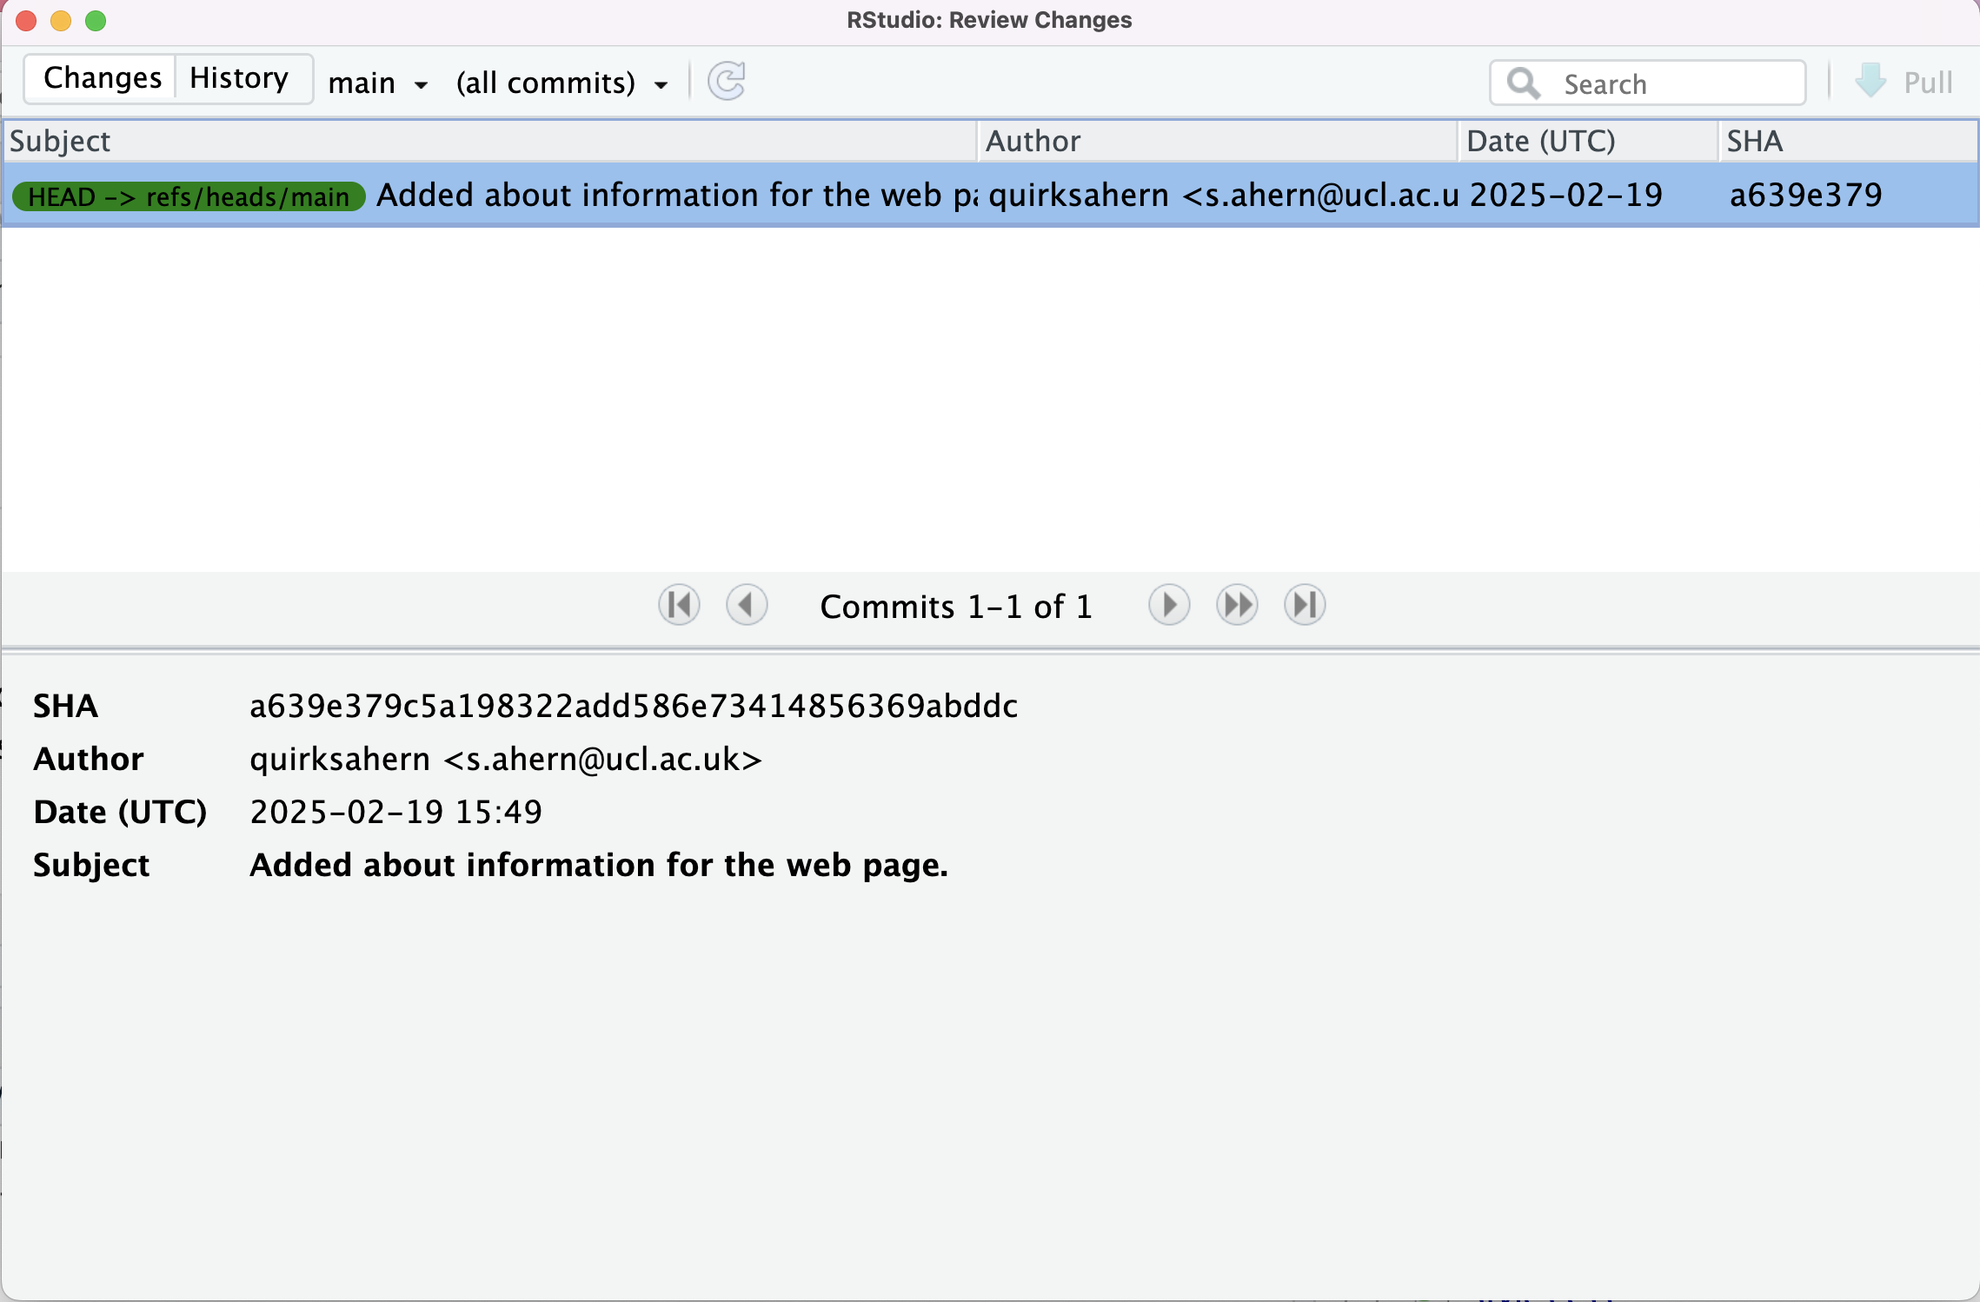Click the fast-forward commits icon

point(1238,605)
